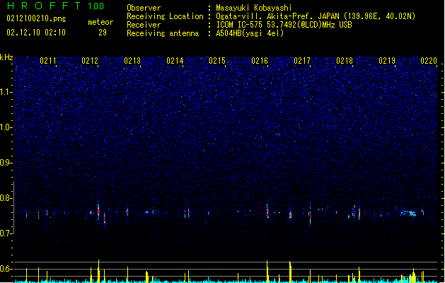Click the tallest yellow intensity spike near 0212
The image size is (445, 283).
click(x=98, y=271)
